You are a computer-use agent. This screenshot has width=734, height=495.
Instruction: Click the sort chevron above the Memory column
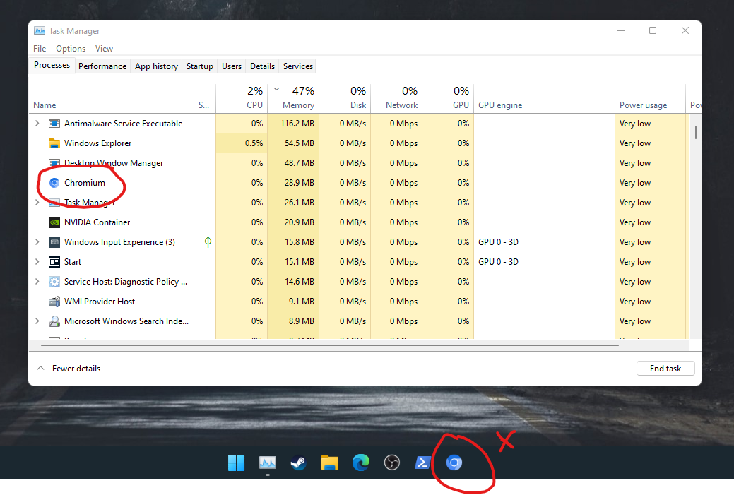pos(276,90)
